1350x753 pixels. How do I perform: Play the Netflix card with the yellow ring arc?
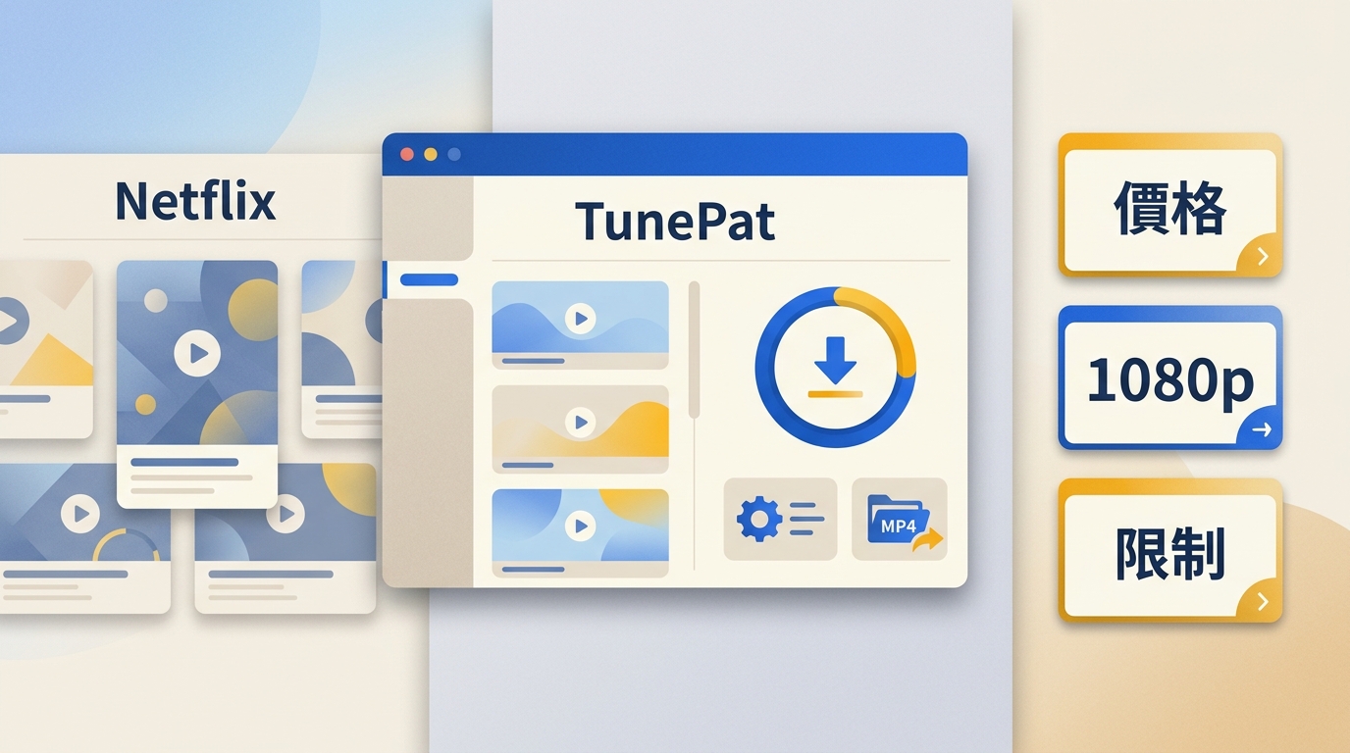tap(80, 513)
